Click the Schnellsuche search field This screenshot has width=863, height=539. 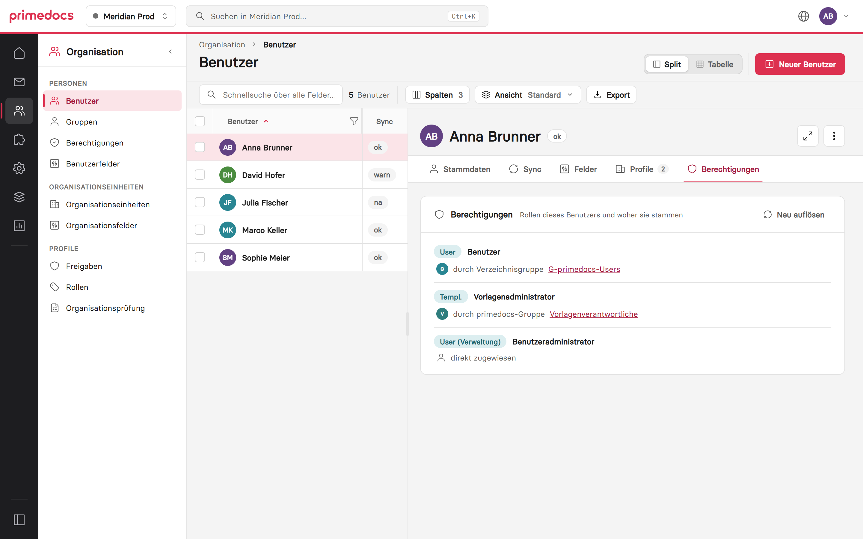[271, 95]
